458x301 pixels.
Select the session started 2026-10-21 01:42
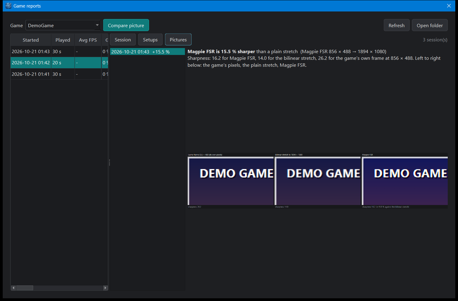pos(59,63)
